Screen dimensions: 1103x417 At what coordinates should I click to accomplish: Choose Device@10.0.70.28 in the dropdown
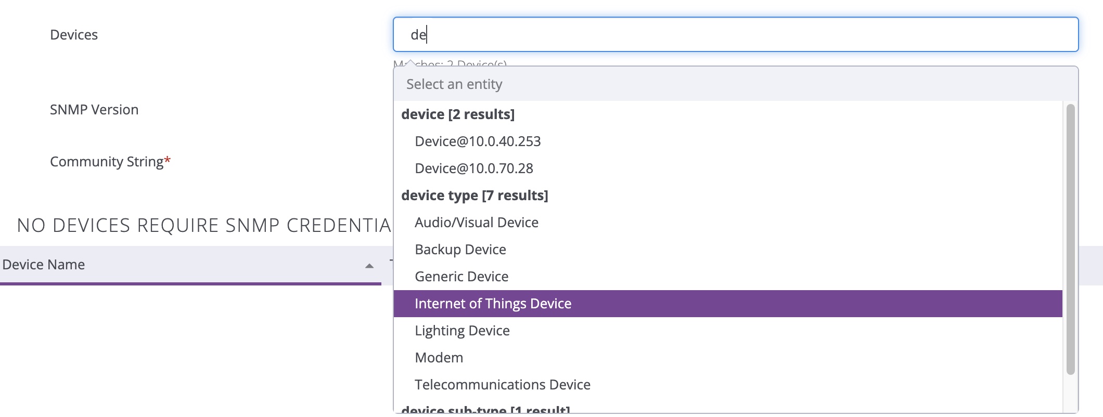(473, 168)
